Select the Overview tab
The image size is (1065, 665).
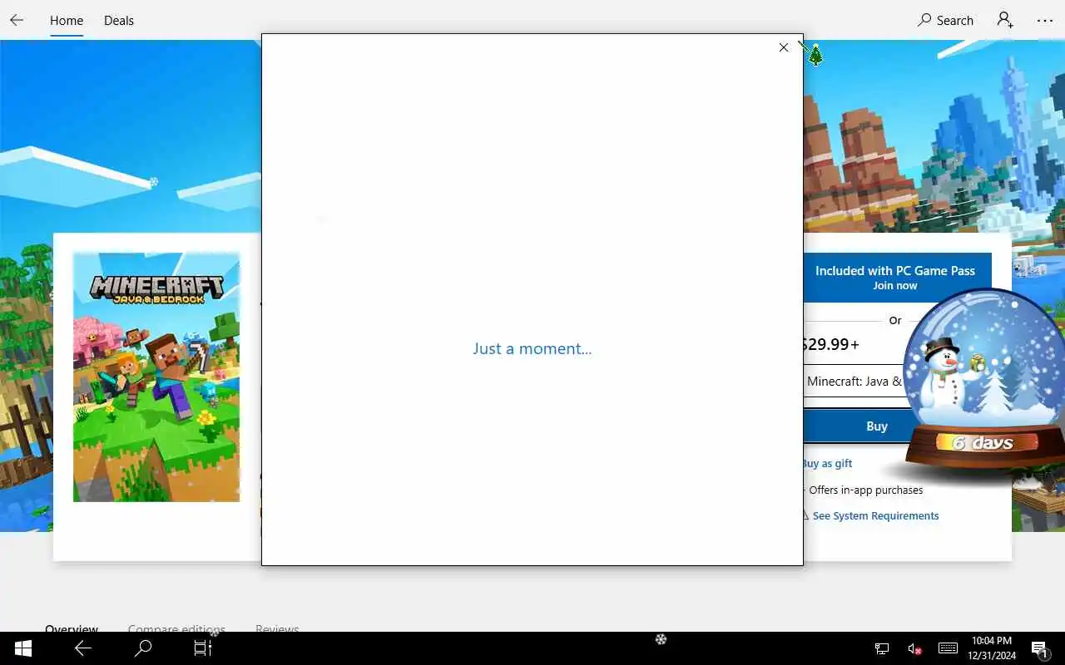72,628
